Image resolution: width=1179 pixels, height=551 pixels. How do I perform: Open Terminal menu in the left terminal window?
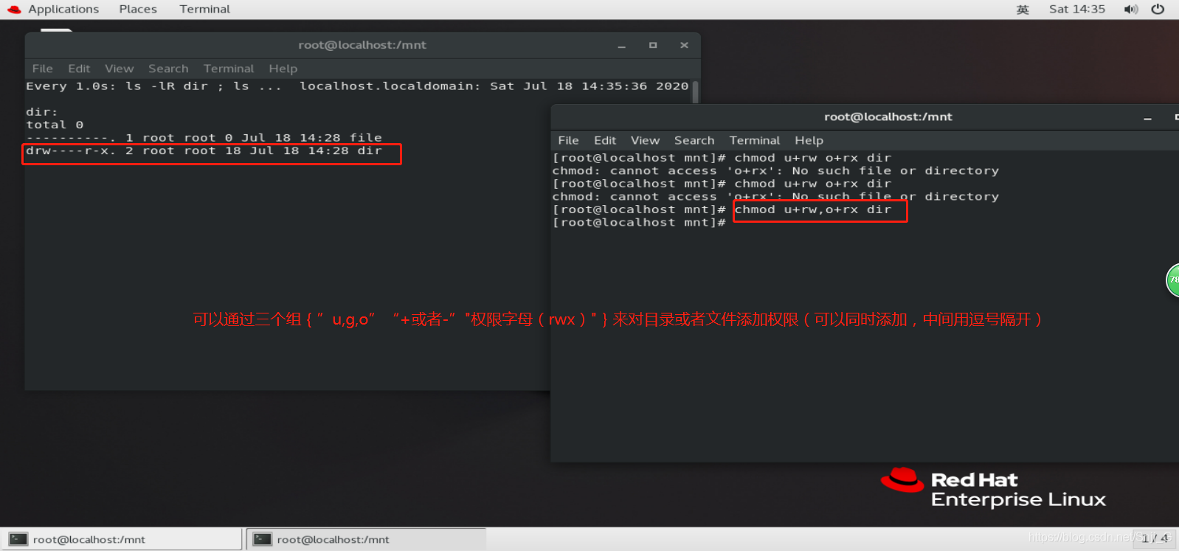pos(229,69)
